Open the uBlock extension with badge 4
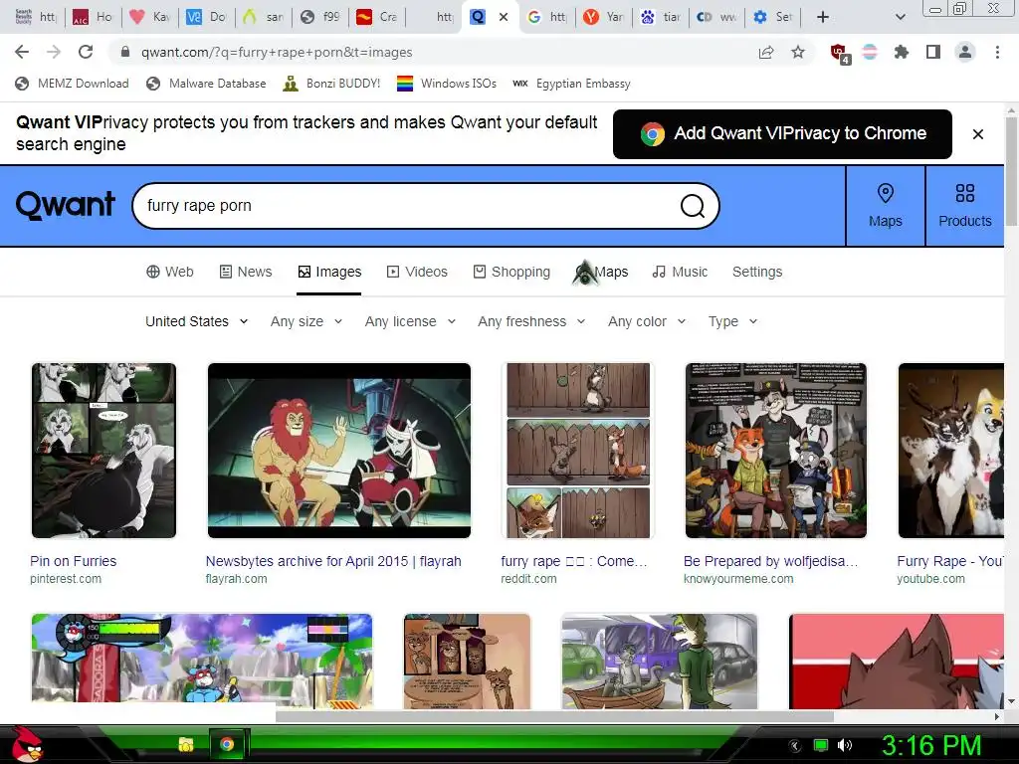Viewport: 1019px width, 764px height. click(x=840, y=54)
